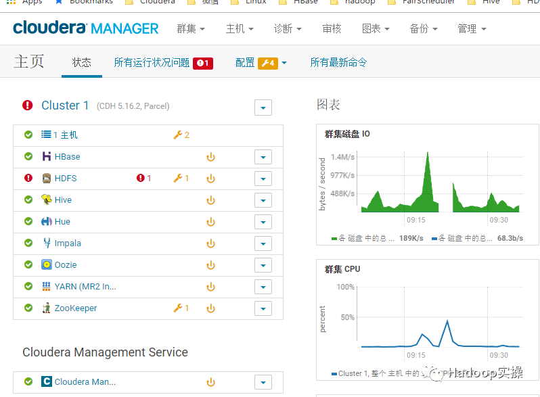This screenshot has width=540, height=397.
Task: Click the ZooKeeper service icon
Action: coord(46,308)
